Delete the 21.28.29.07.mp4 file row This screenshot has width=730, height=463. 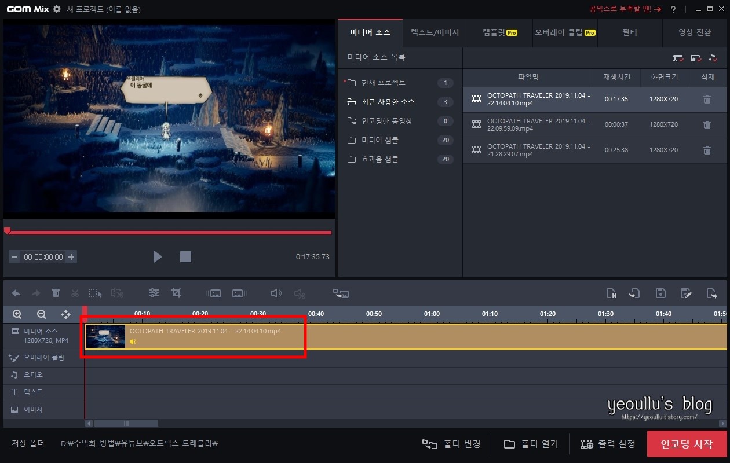[707, 150]
